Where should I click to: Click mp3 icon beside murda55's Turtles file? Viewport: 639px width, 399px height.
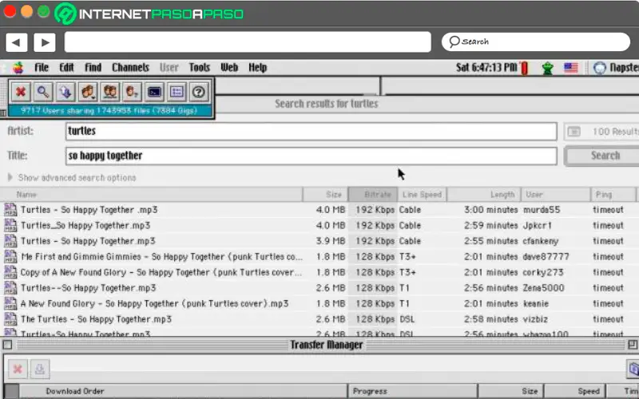pyautogui.click(x=10, y=210)
